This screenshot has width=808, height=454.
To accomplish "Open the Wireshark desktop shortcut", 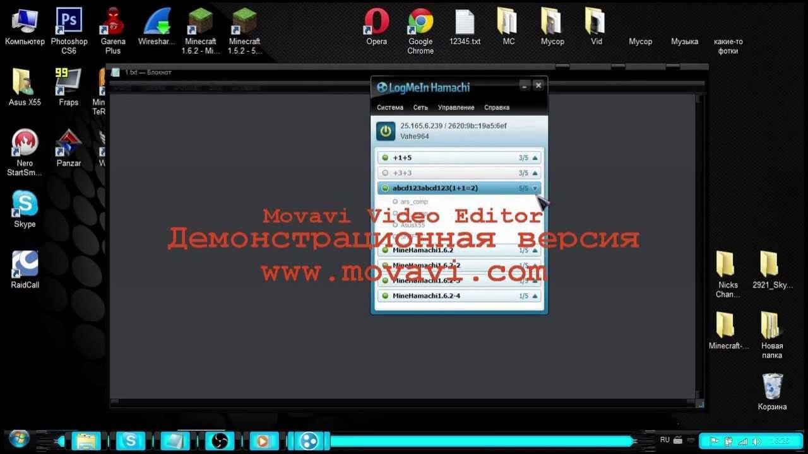I will tap(157, 28).
